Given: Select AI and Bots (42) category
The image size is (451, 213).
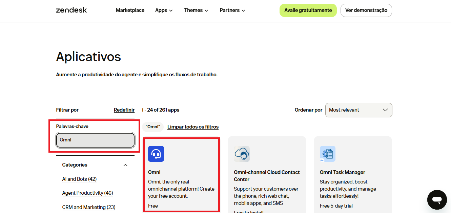Looking at the screenshot, I should (x=79, y=179).
